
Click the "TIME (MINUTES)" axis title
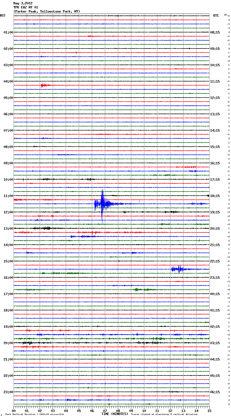(115, 414)
